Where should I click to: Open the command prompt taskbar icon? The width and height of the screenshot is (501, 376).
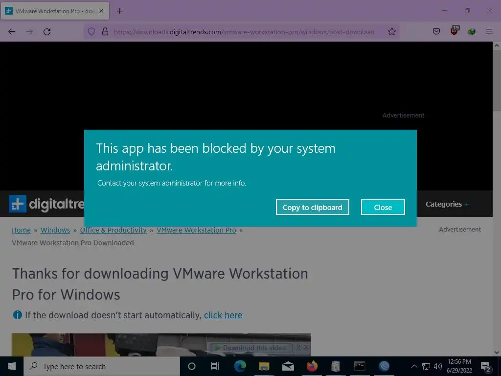click(x=360, y=366)
